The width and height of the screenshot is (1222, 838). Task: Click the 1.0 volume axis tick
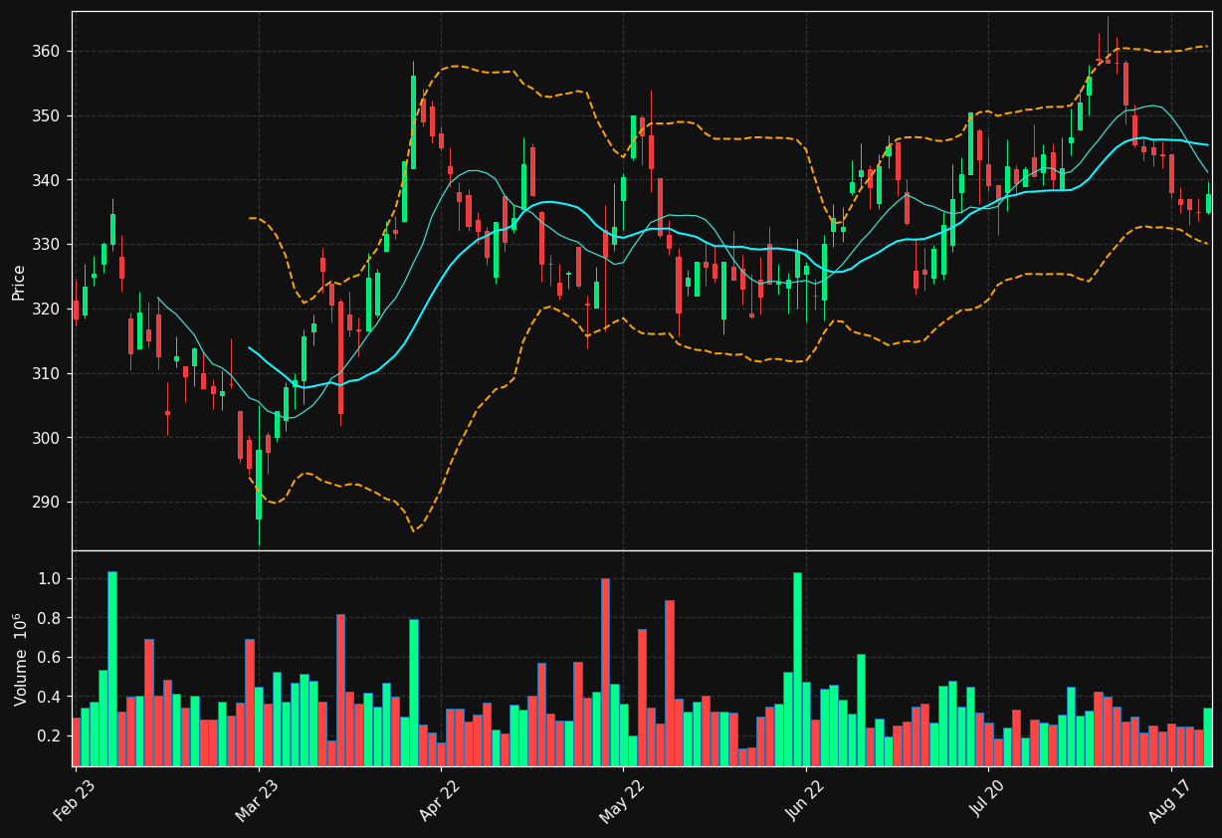(x=52, y=579)
